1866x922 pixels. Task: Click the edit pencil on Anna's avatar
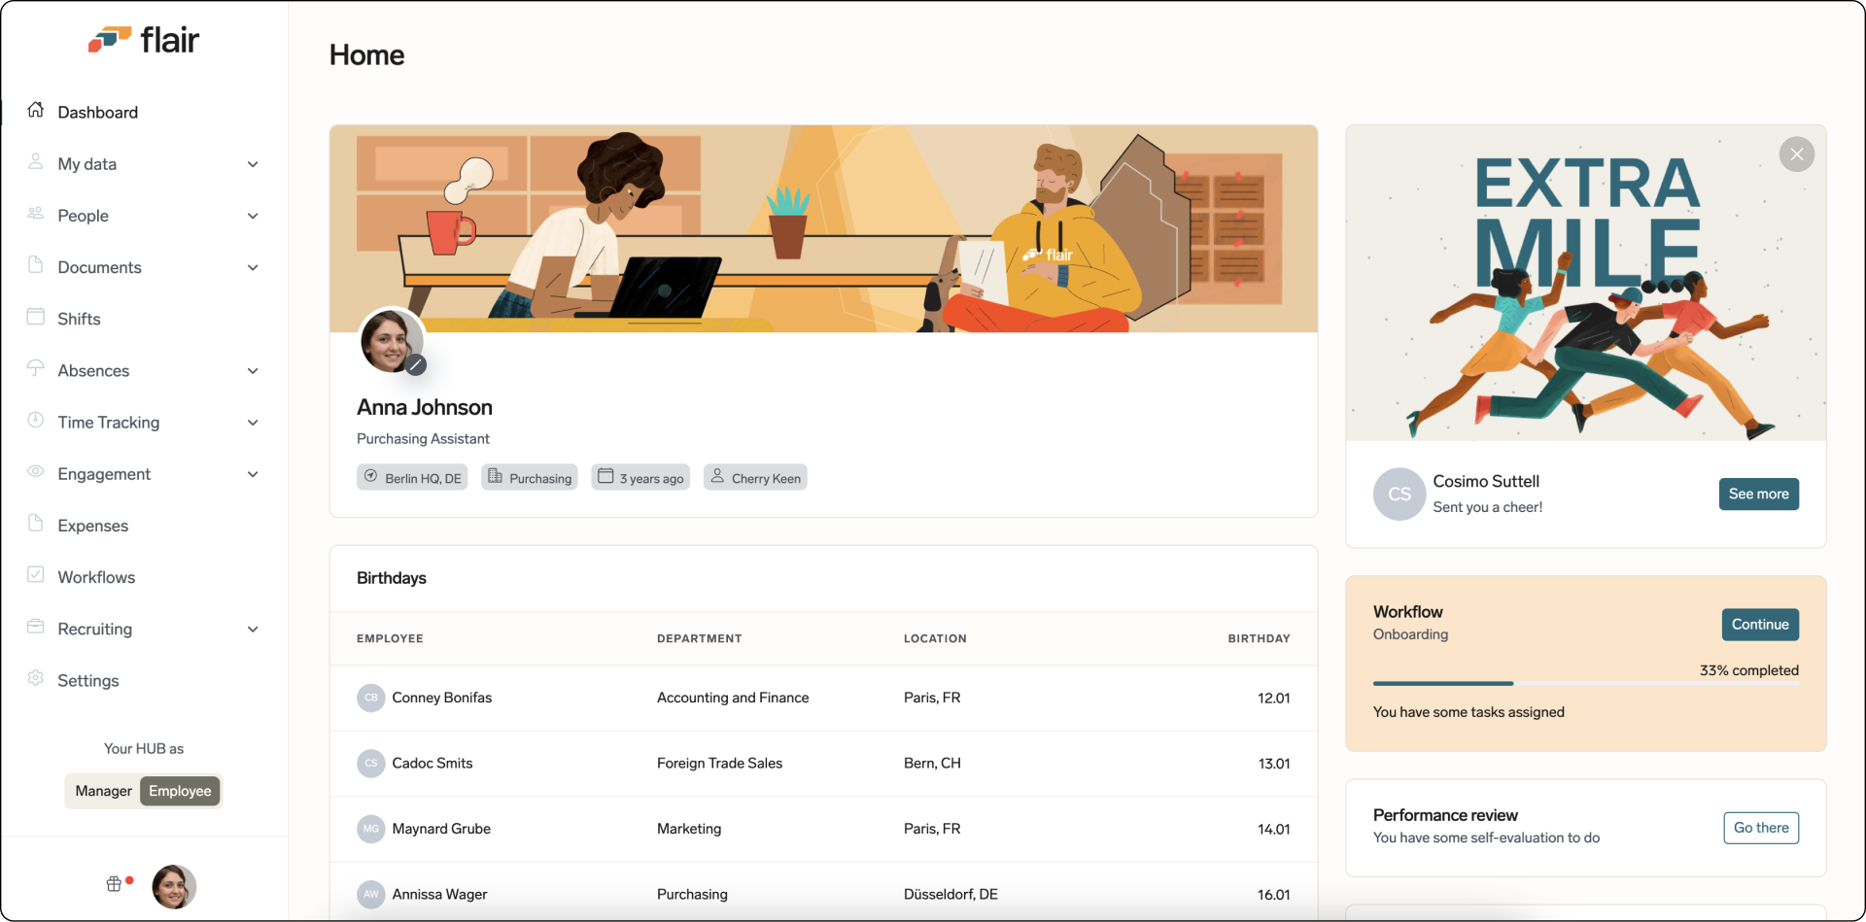point(416,366)
